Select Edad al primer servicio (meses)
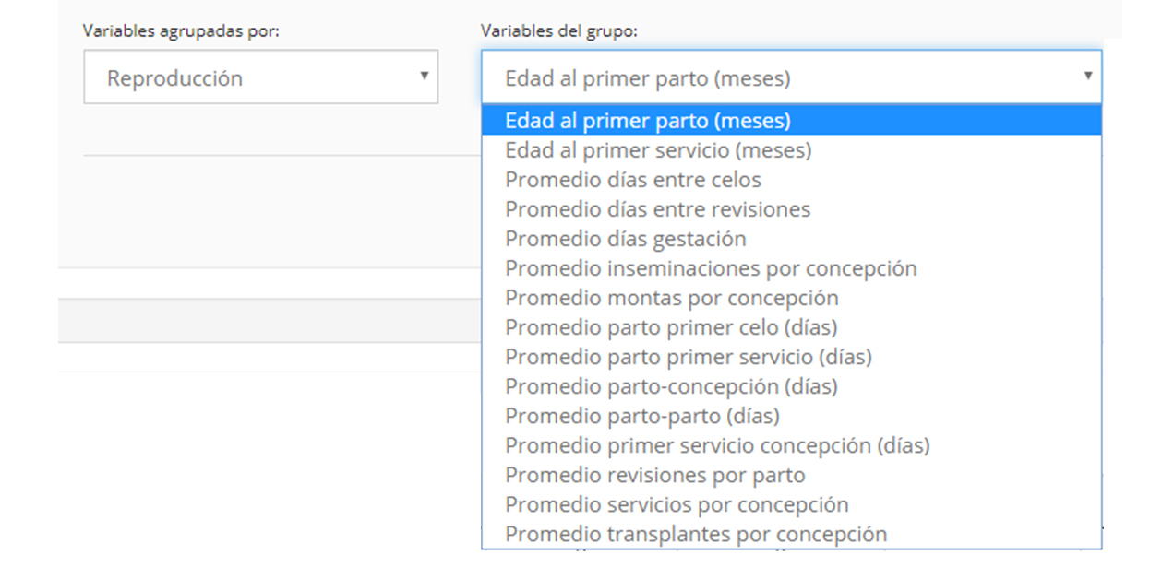This screenshot has height=579, width=1162. click(x=791, y=149)
